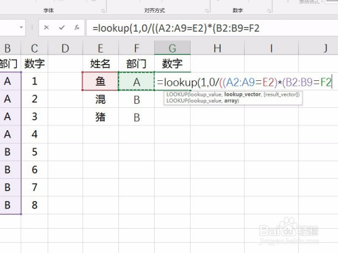The width and height of the screenshot is (338, 253).
Task: Select cell with number 3 in column C
Action: (34, 117)
